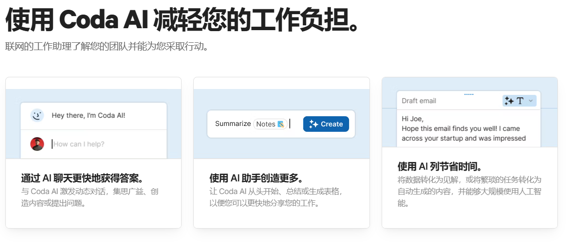Viewport: 572px width, 249px height.
Task: Click the blue Create button
Action: pos(326,124)
